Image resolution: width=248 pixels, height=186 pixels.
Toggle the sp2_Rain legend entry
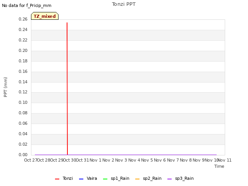pyautogui.click(x=148, y=178)
